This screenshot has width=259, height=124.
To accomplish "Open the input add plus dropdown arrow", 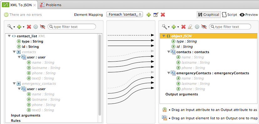I will 24,27.
